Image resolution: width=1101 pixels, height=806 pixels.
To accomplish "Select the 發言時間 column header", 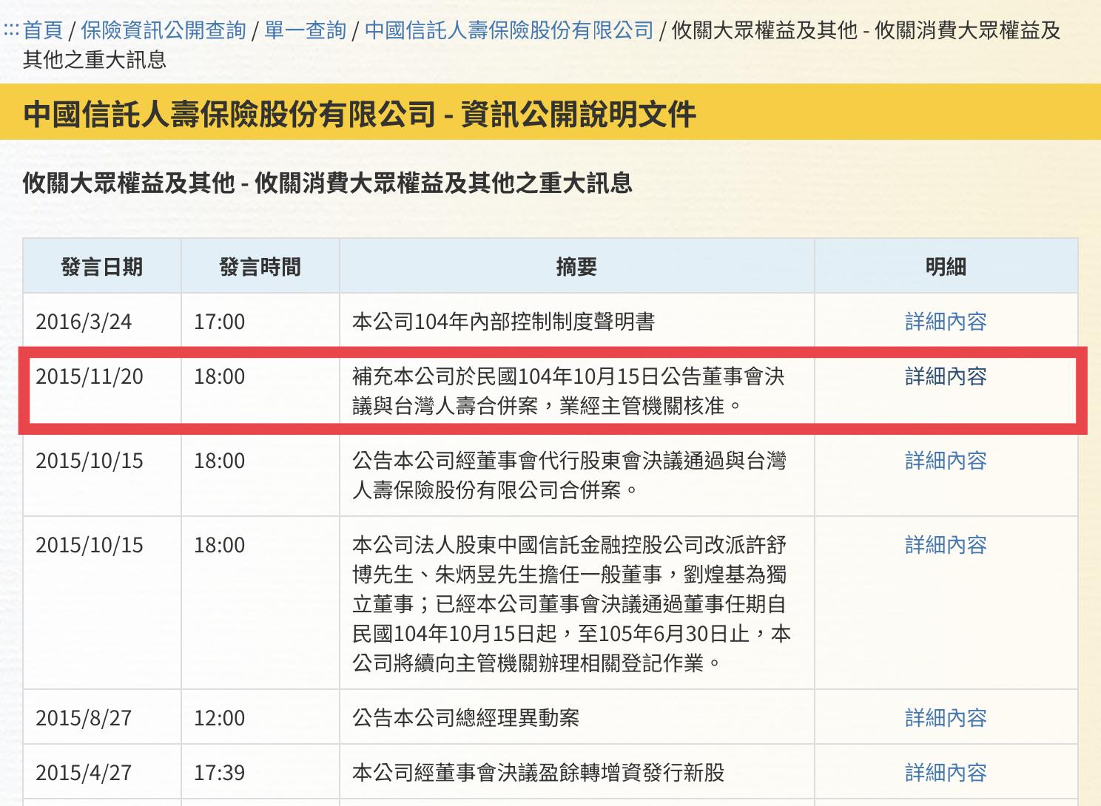I will coord(260,267).
